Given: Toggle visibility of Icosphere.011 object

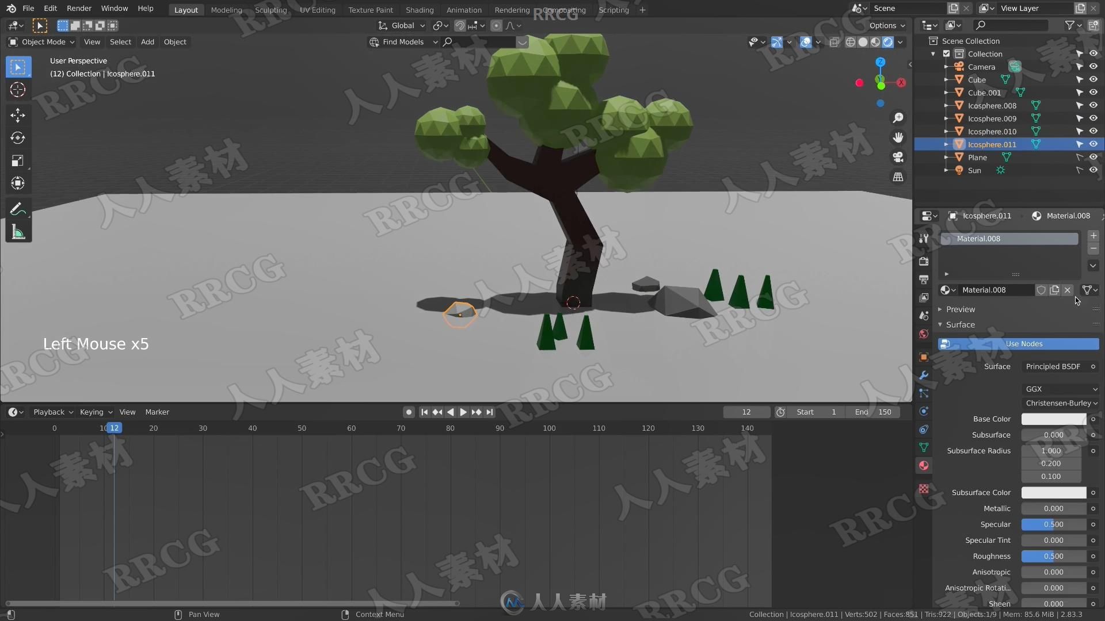Looking at the screenshot, I should 1093,144.
